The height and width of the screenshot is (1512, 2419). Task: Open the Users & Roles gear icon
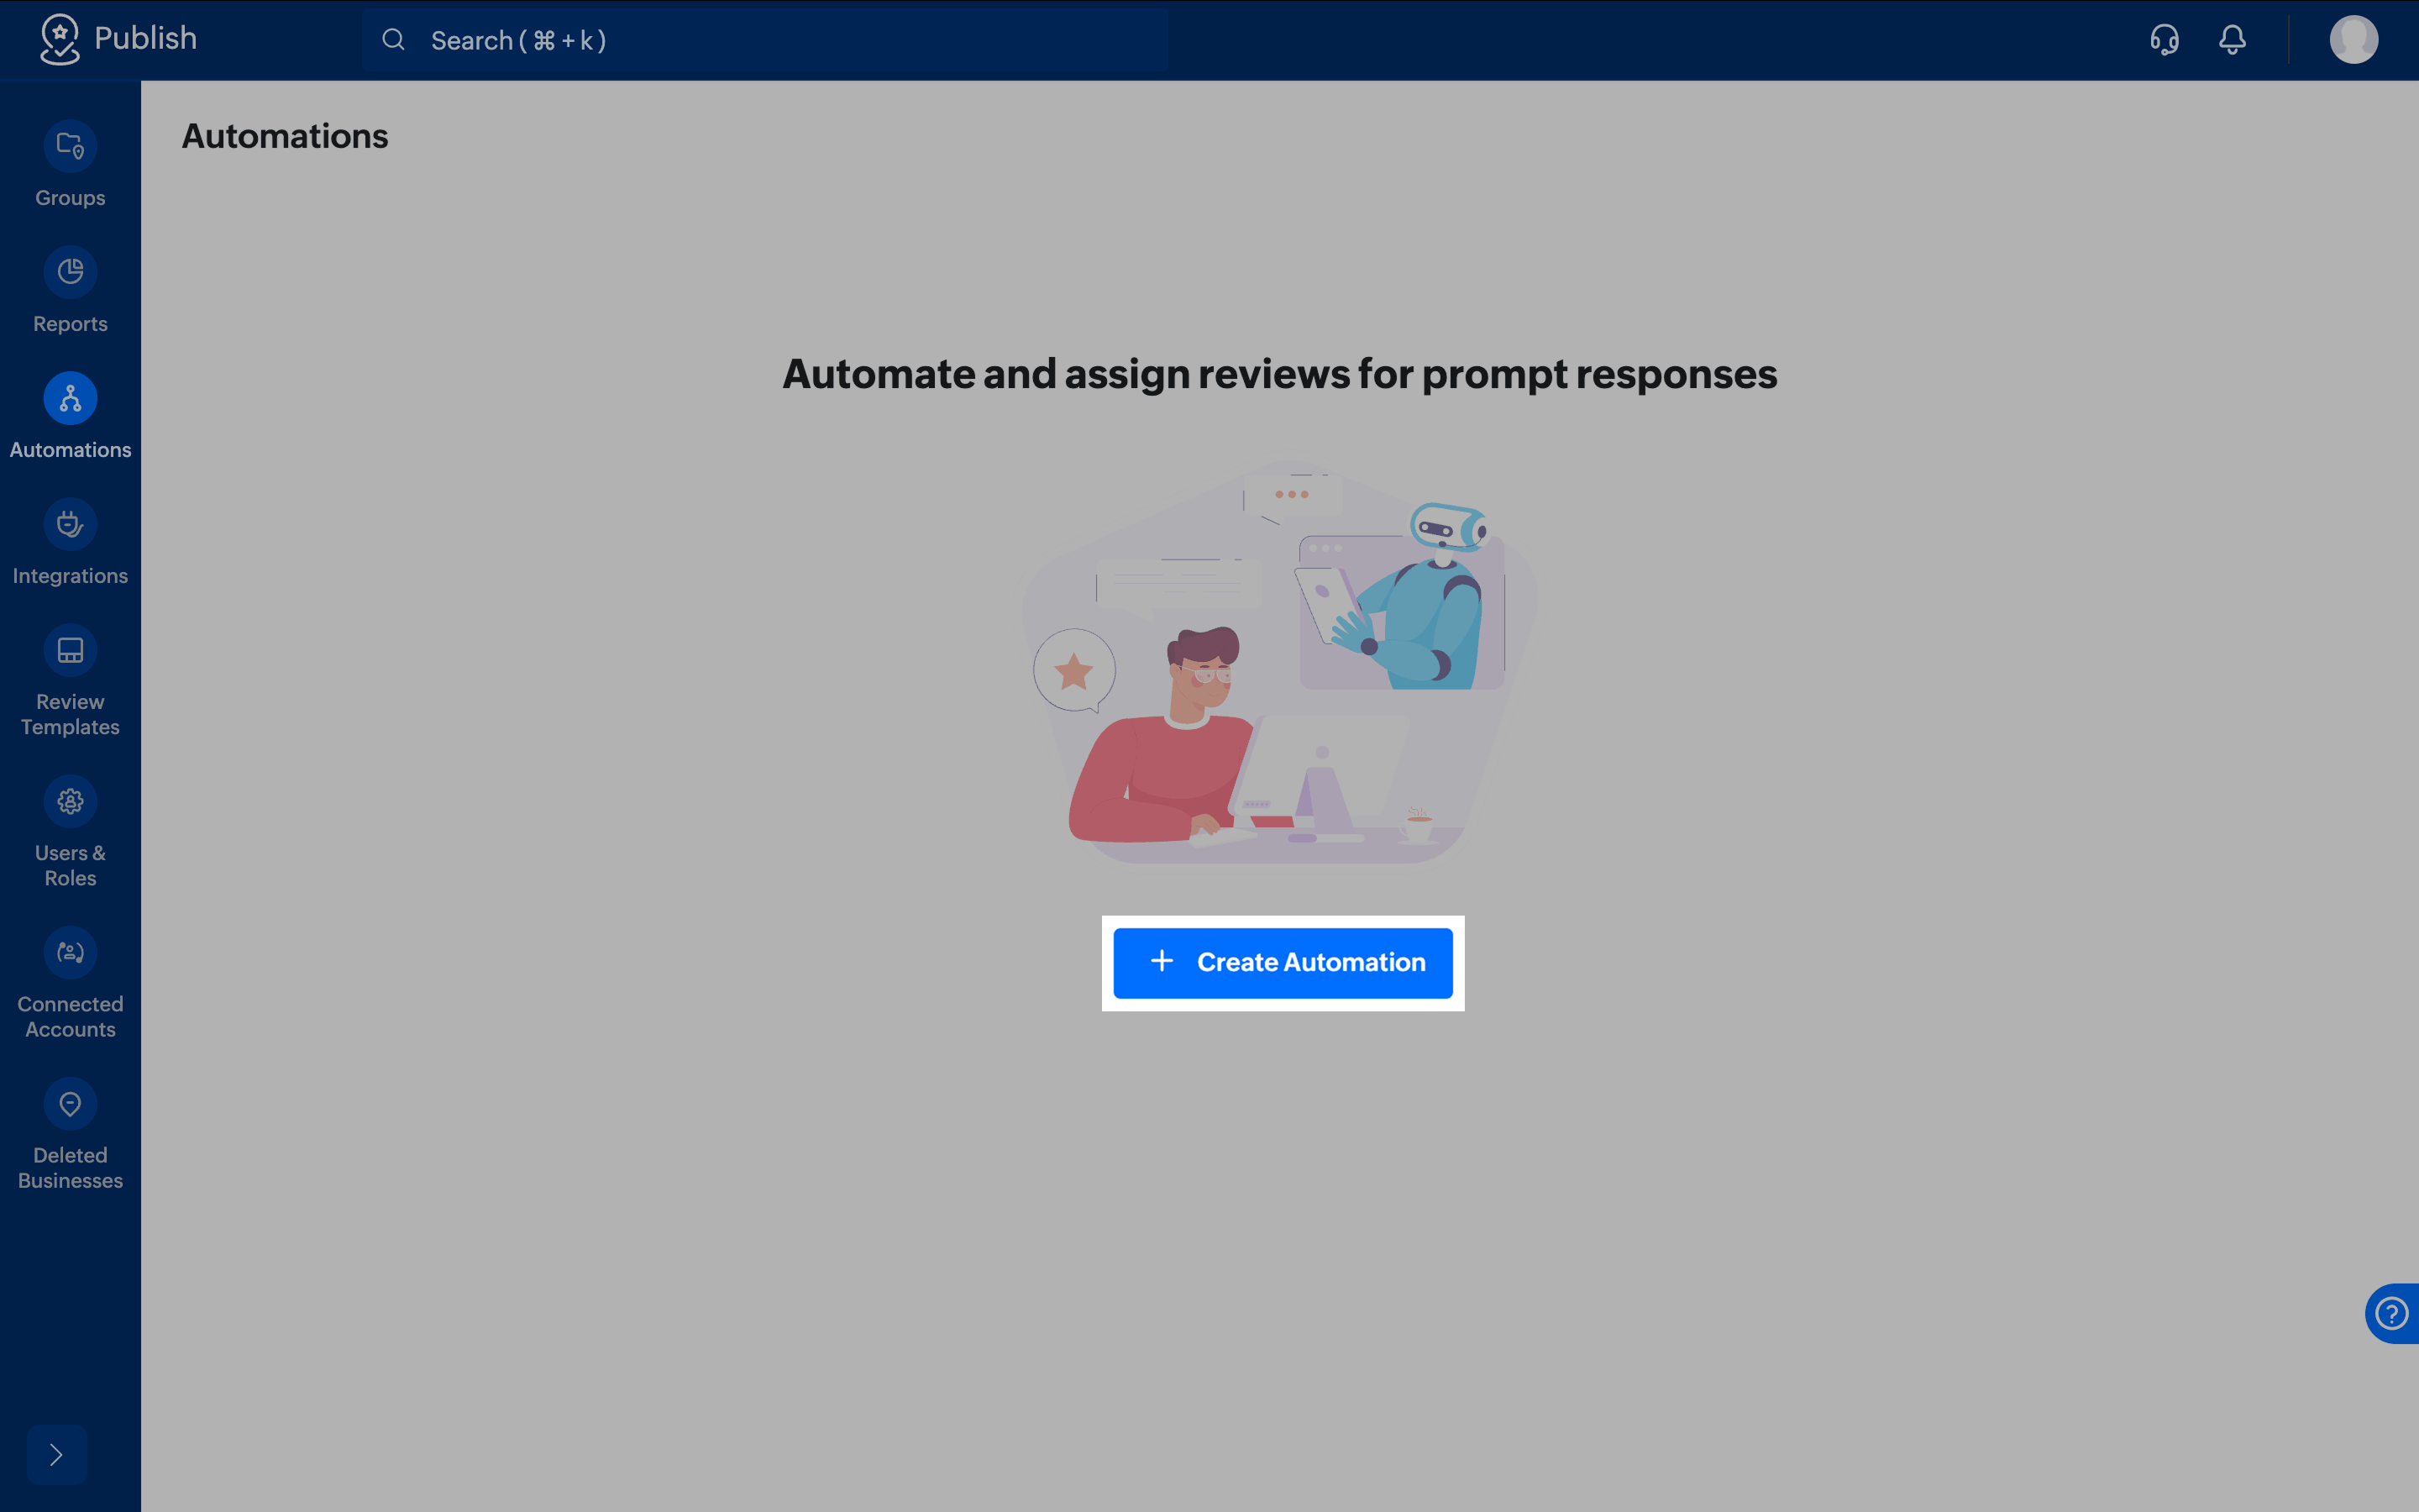(x=70, y=801)
